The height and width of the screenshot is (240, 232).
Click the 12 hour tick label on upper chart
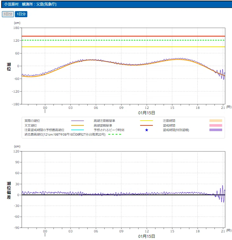coord(147,108)
